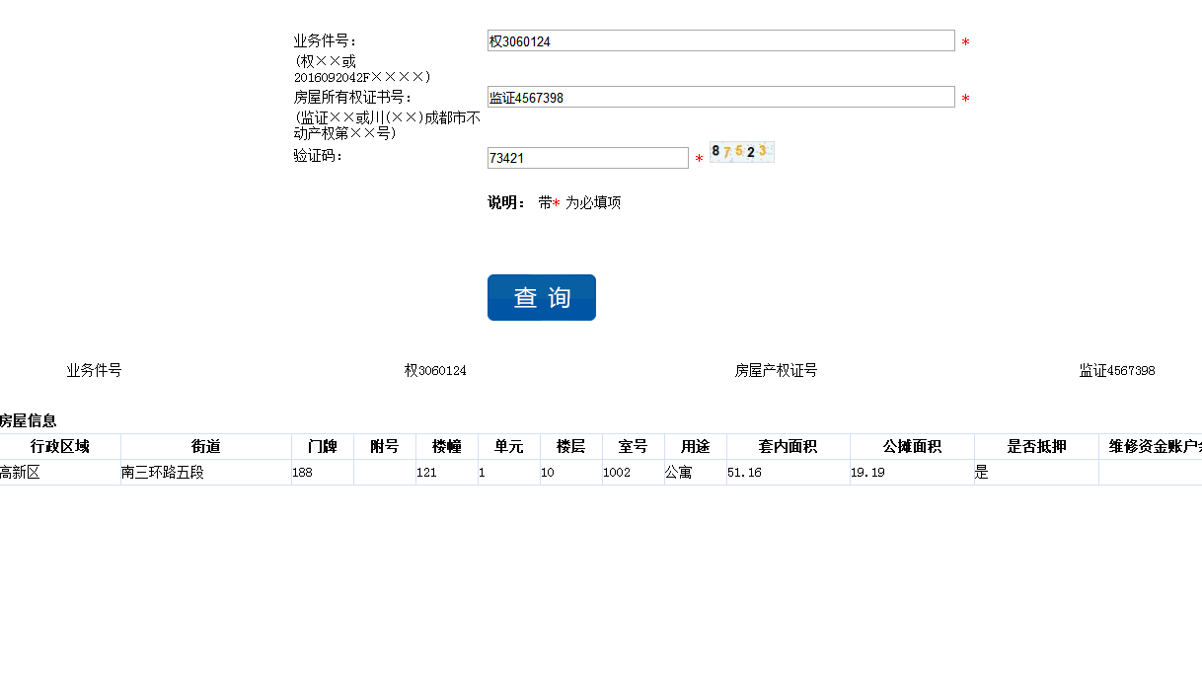Select the 楼幢 column header

[x=446, y=447]
